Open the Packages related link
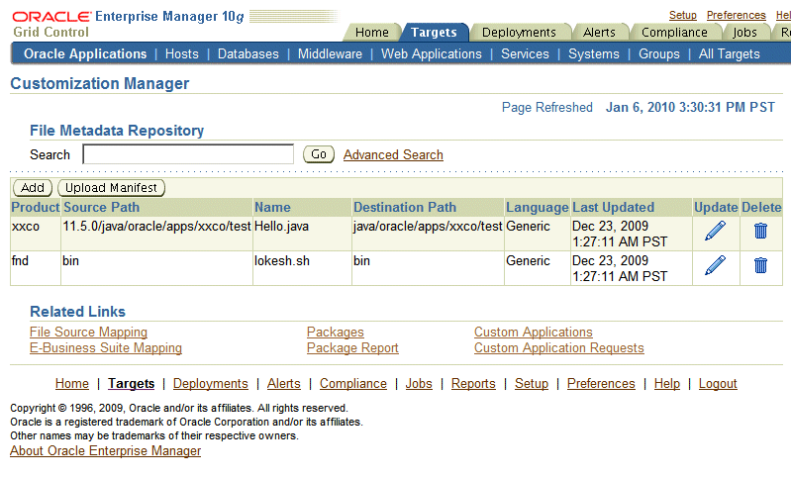Viewport: 791px width, 478px height. click(x=336, y=332)
